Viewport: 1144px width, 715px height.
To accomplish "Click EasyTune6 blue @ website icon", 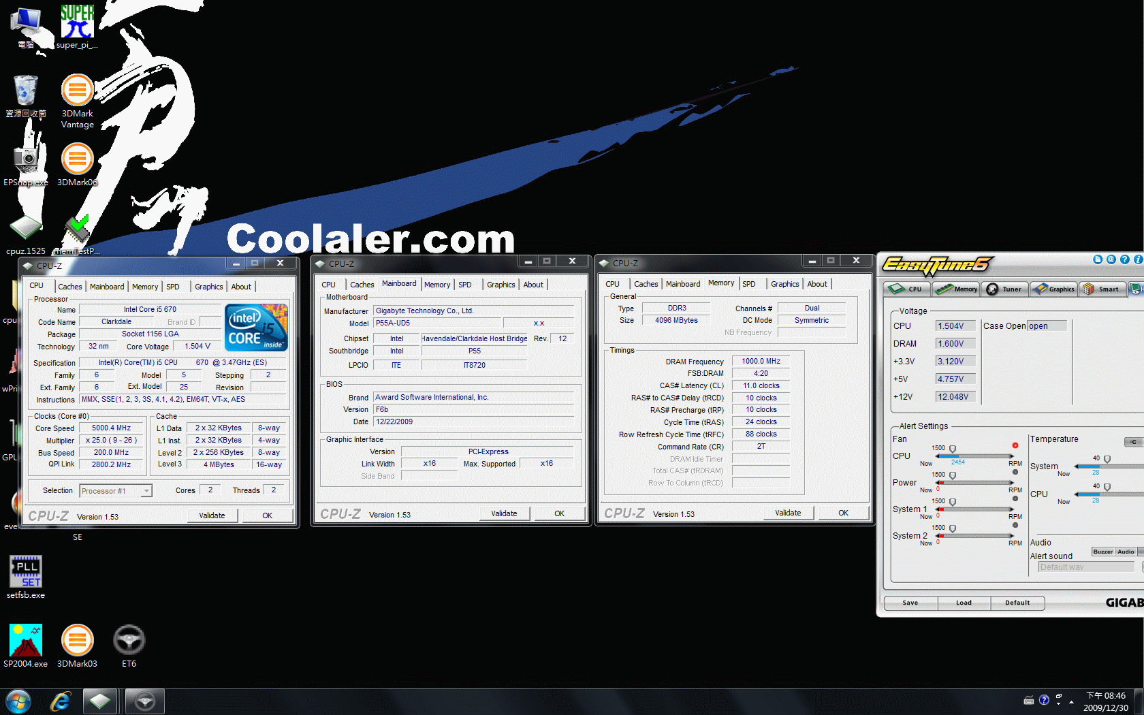I will (1111, 259).
